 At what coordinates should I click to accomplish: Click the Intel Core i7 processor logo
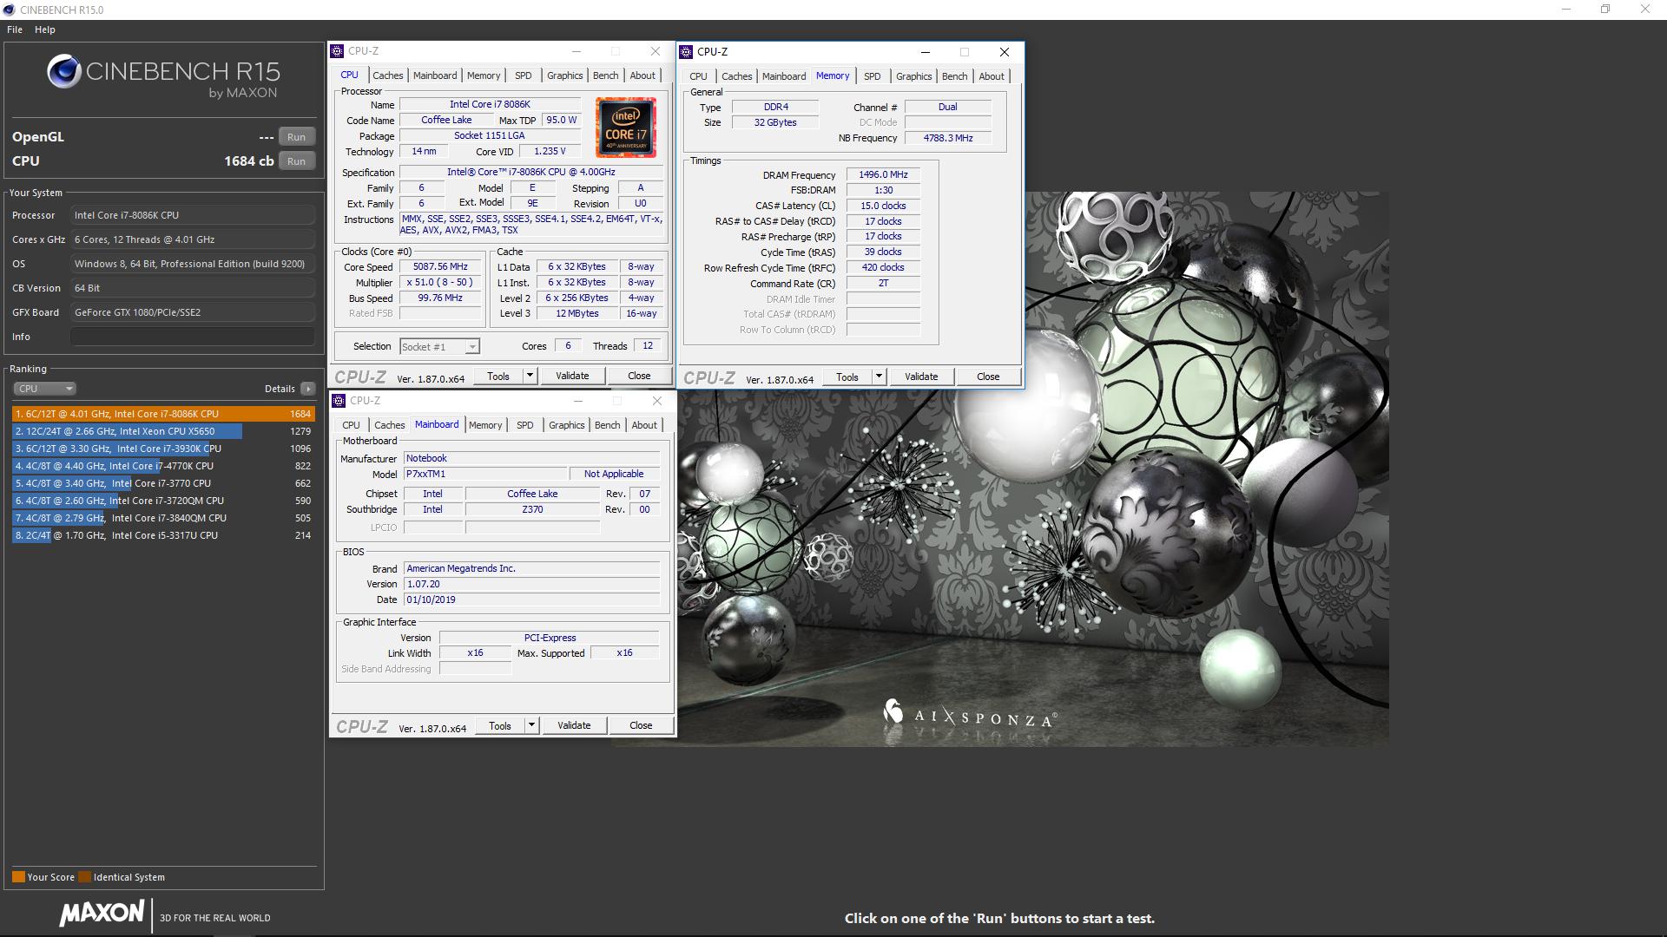[x=625, y=128]
